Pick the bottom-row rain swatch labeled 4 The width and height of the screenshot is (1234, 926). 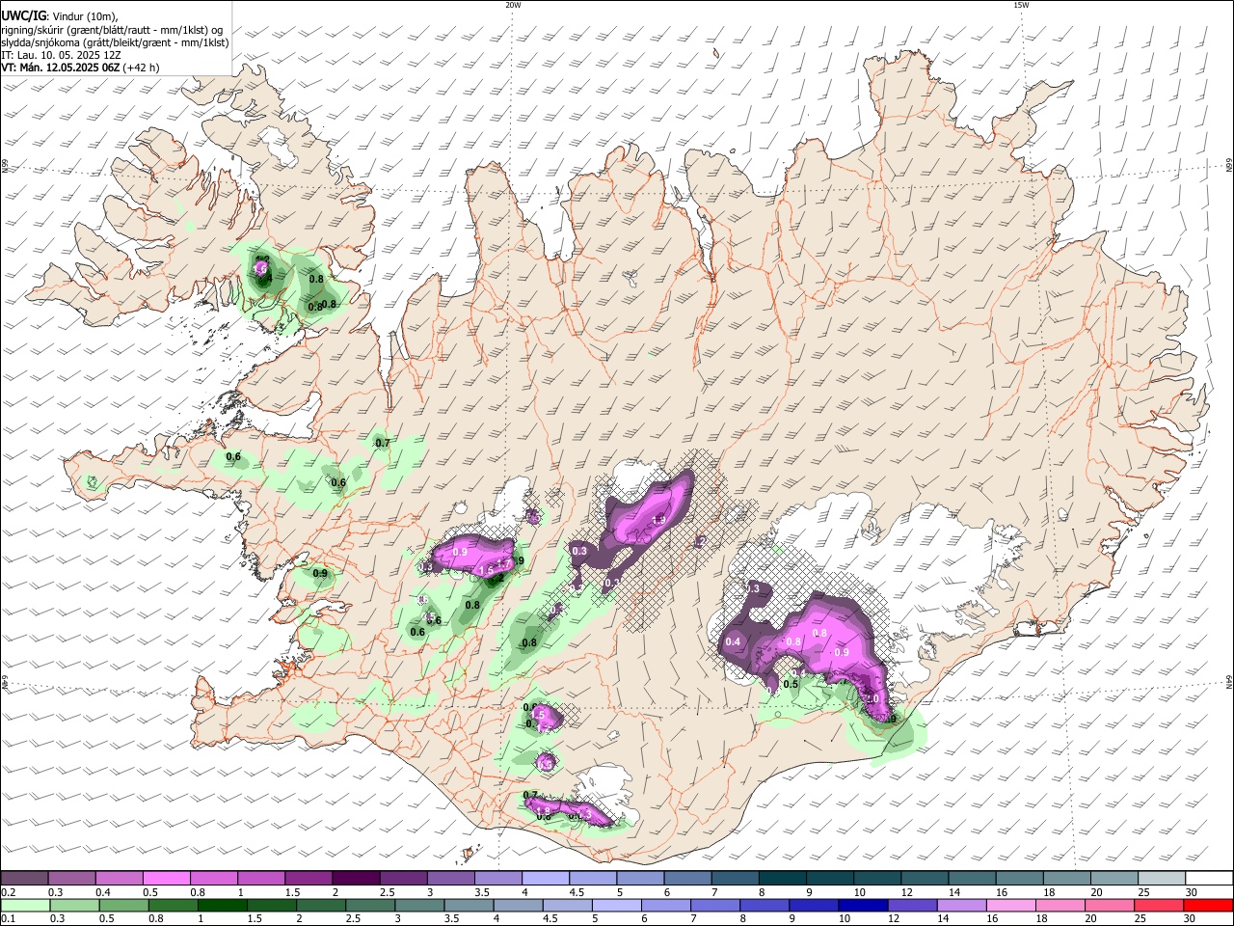pos(518,905)
